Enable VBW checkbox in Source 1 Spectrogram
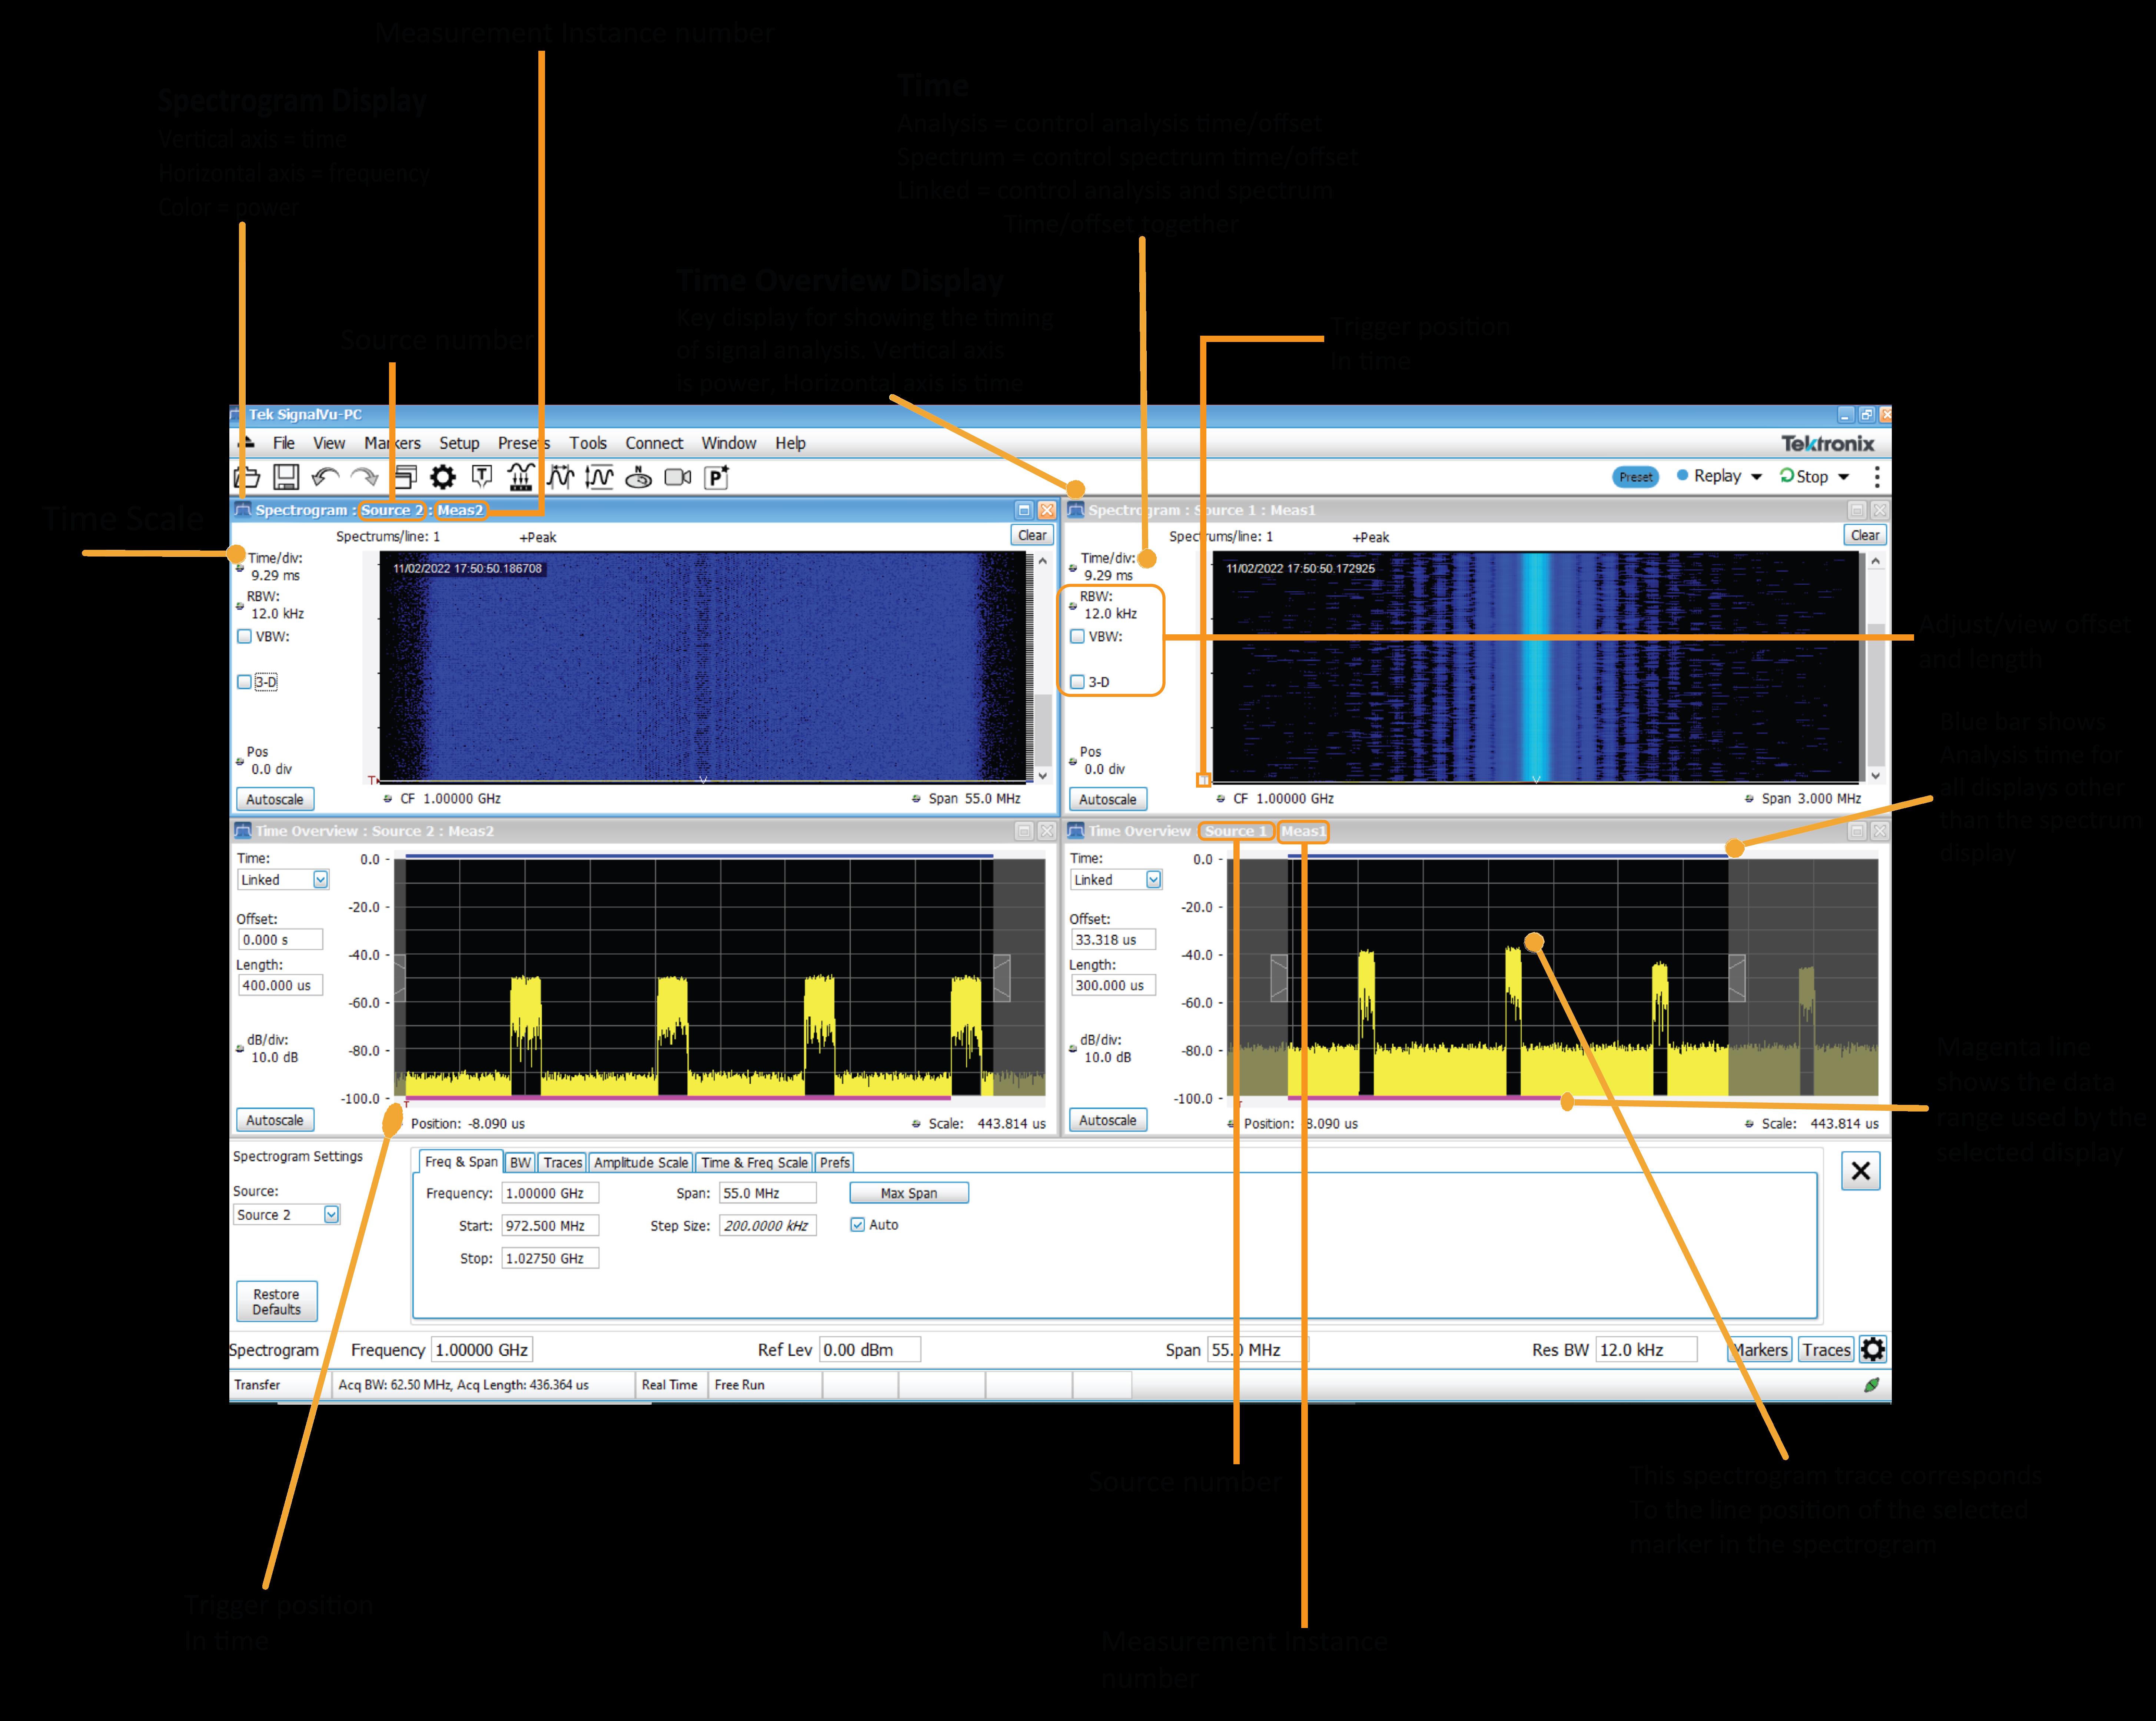Image resolution: width=2156 pixels, height=1721 pixels. (x=1077, y=636)
